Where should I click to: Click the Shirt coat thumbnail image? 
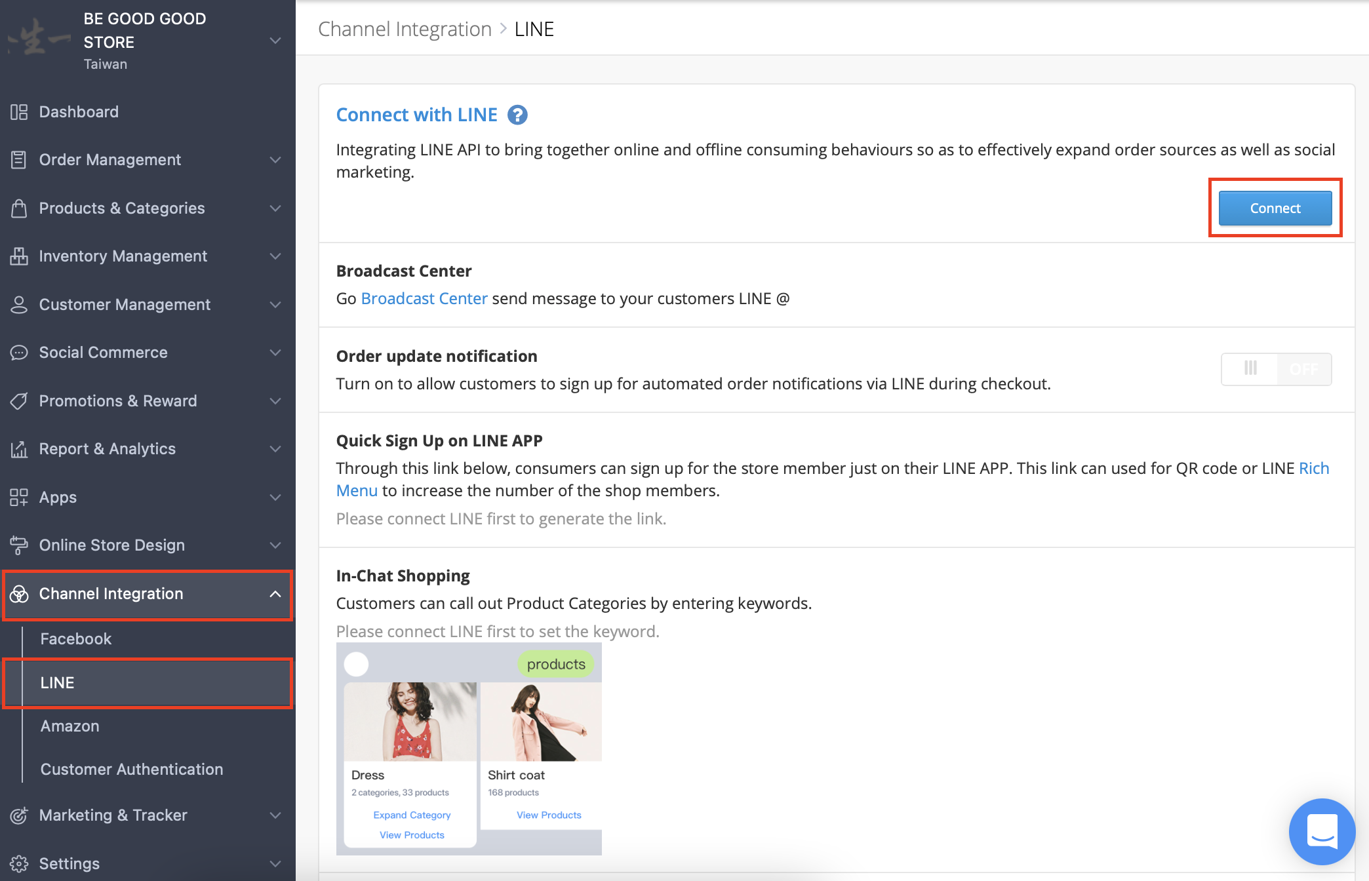tap(541, 722)
